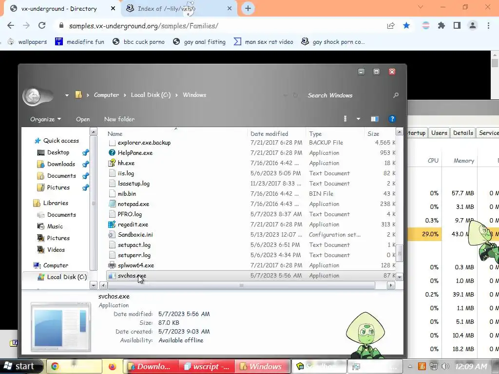Switch to wscript taskbar window

pos(207,367)
